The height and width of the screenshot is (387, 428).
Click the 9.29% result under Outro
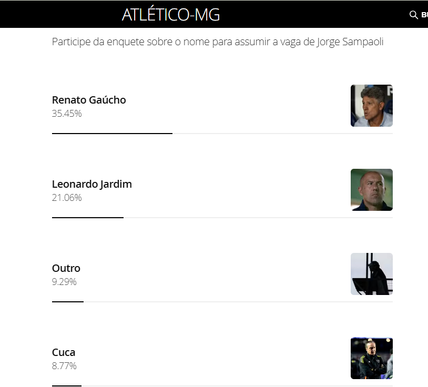pos(64,282)
